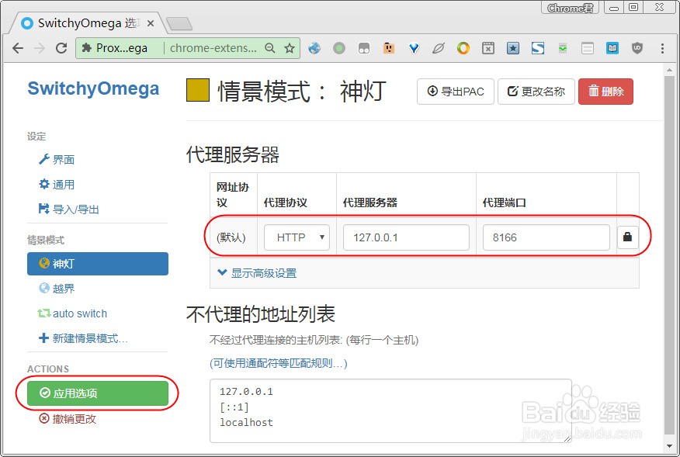The image size is (680, 457).
Task: Open the uBlock Origin shield extension
Action: (637, 48)
